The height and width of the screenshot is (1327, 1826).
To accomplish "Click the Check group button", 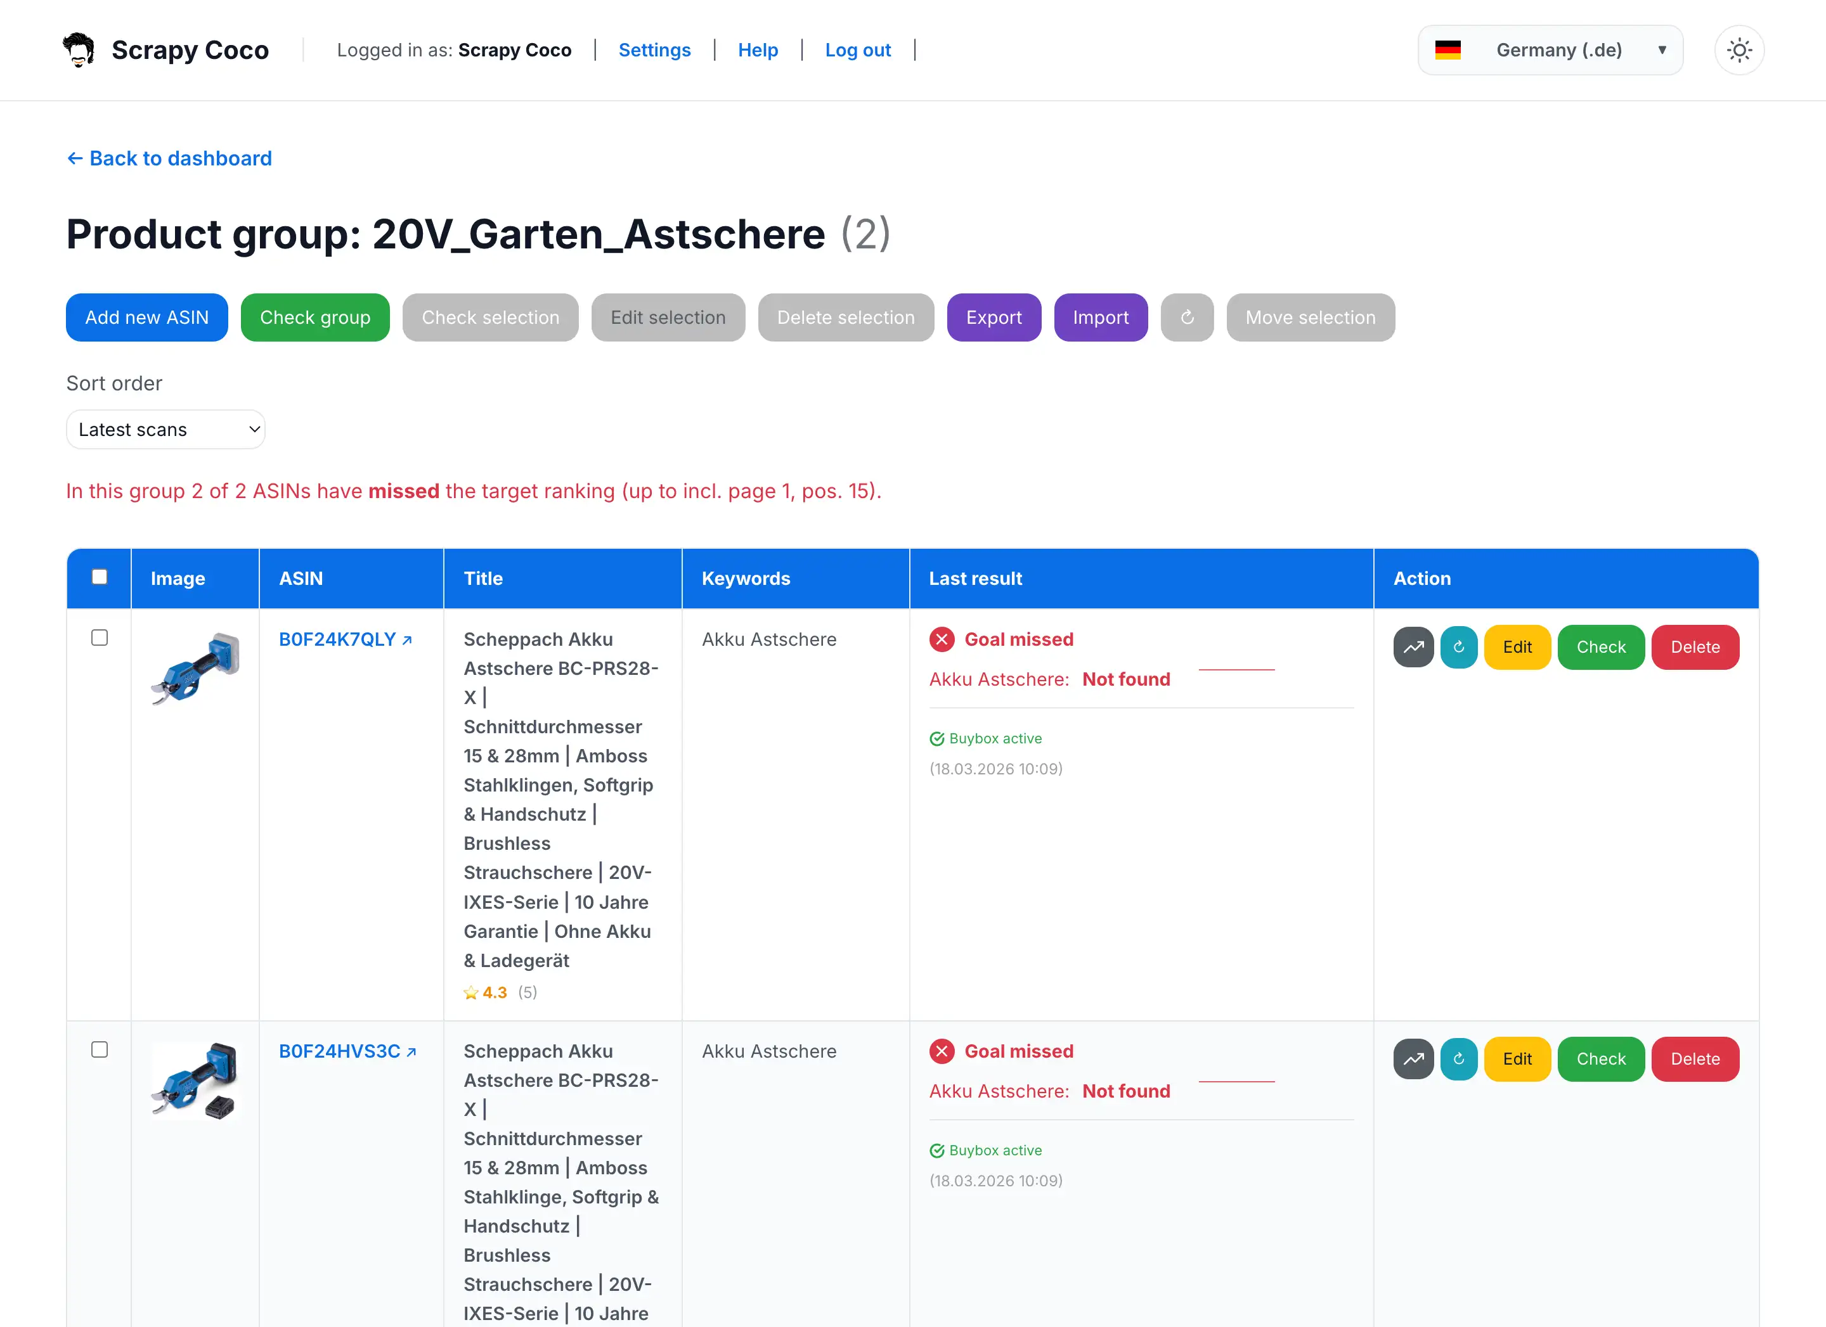I will coord(315,317).
